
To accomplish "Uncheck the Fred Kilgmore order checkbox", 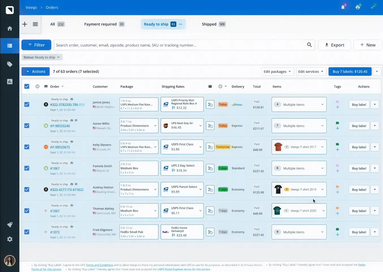I will point(27,232).
